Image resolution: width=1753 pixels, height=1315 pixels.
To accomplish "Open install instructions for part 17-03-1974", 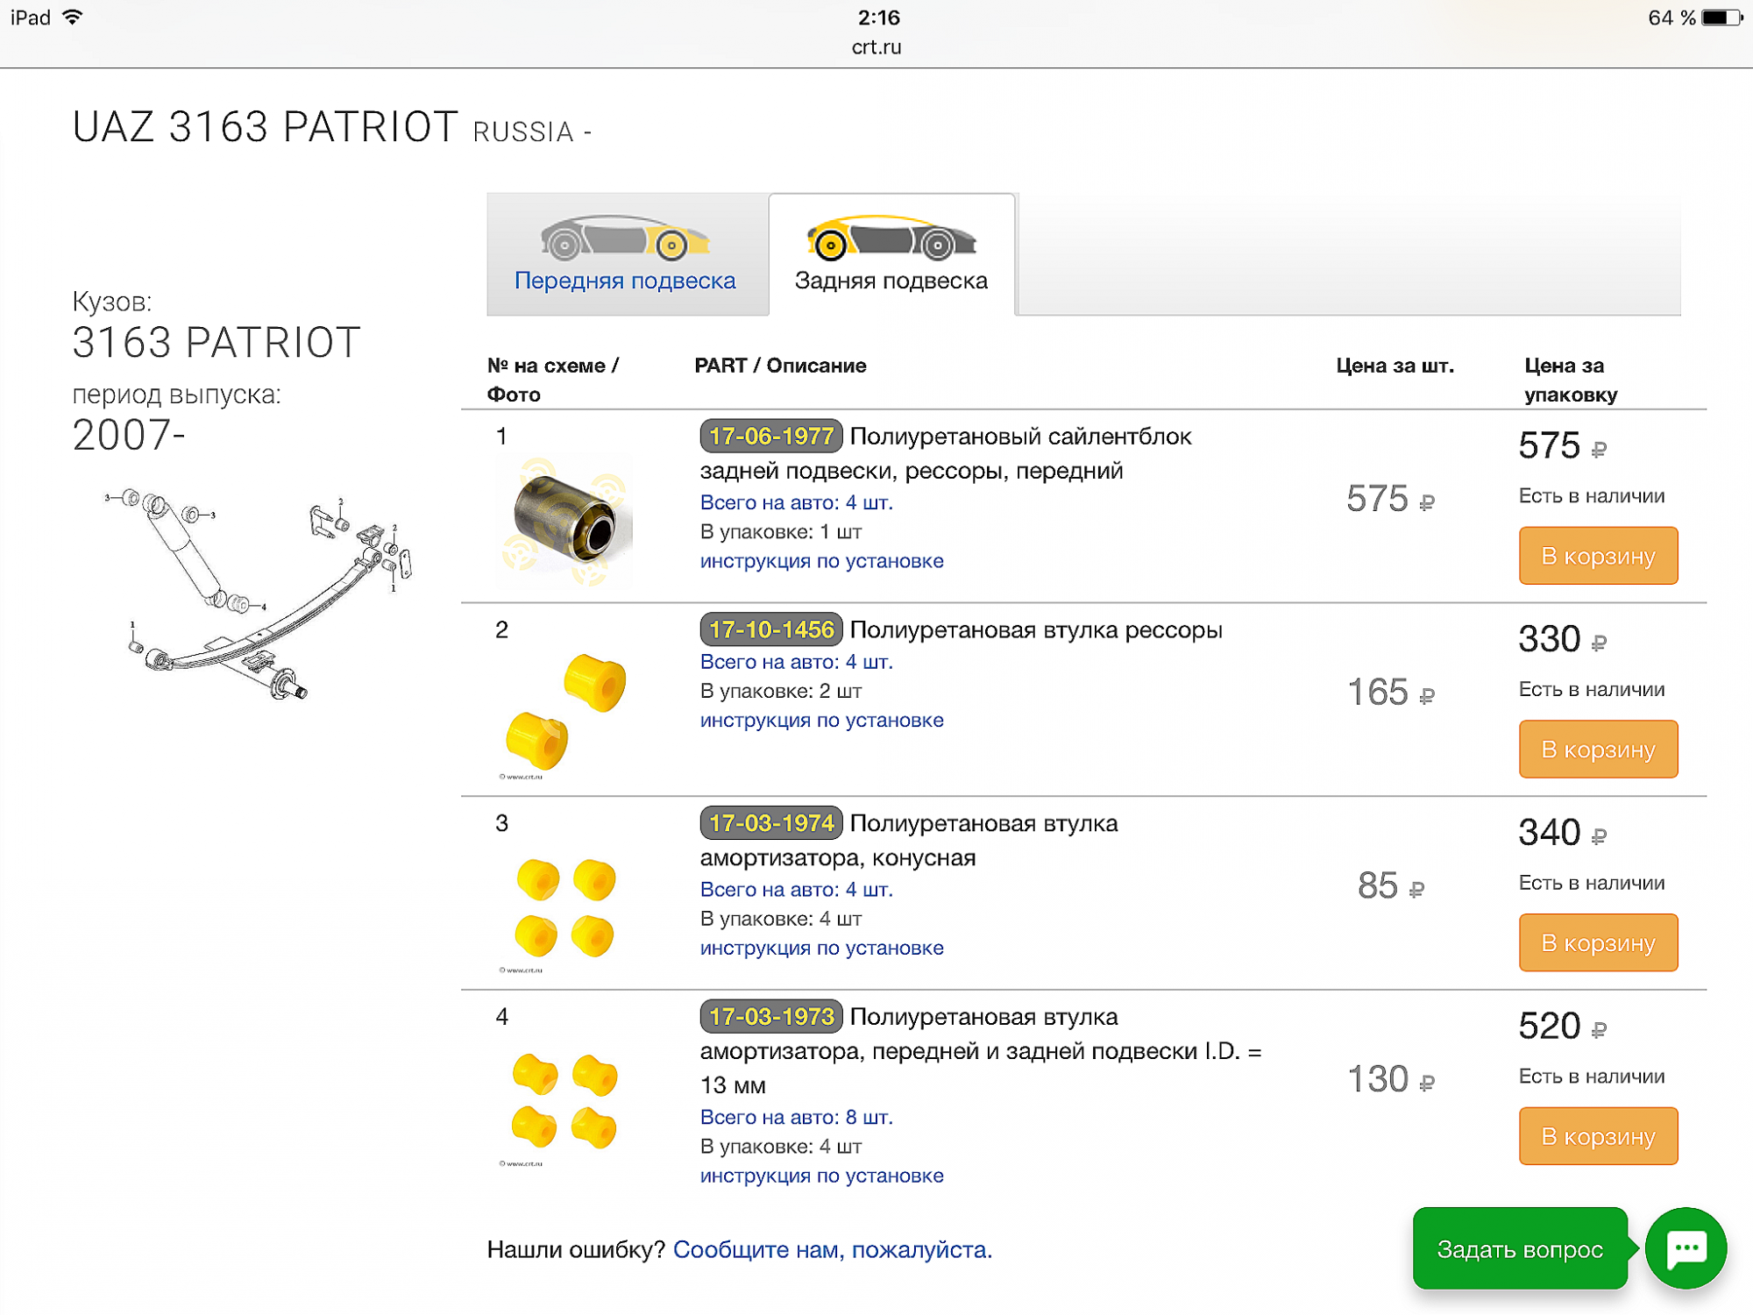I will click(x=821, y=949).
